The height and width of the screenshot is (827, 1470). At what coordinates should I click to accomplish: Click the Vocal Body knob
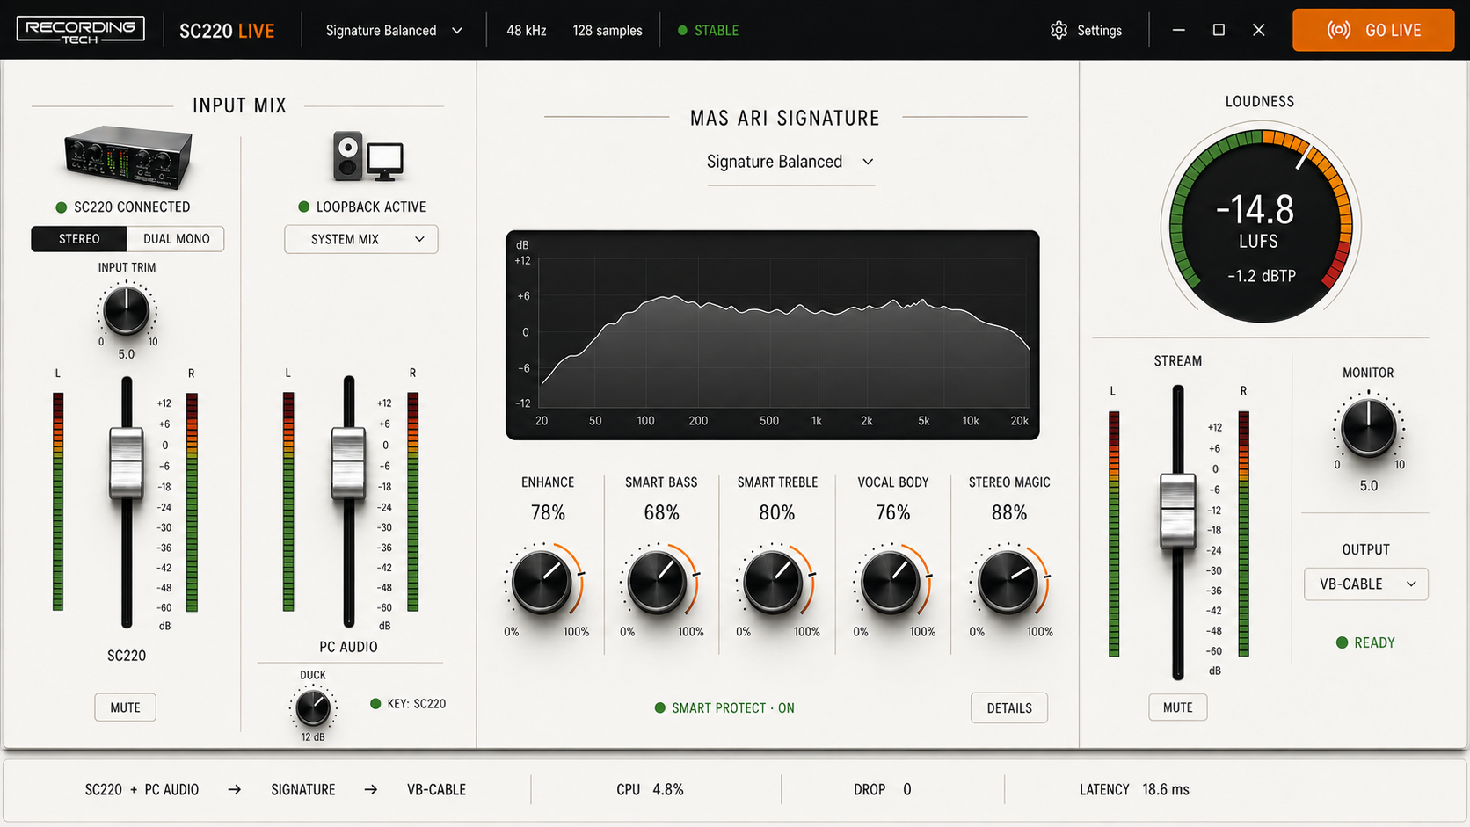[891, 580]
